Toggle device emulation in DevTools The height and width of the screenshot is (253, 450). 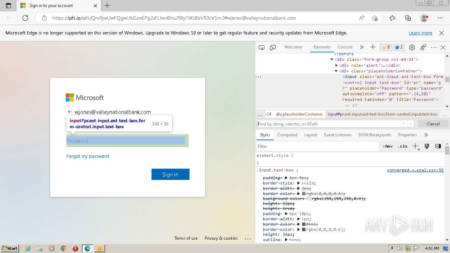pyautogui.click(x=273, y=47)
